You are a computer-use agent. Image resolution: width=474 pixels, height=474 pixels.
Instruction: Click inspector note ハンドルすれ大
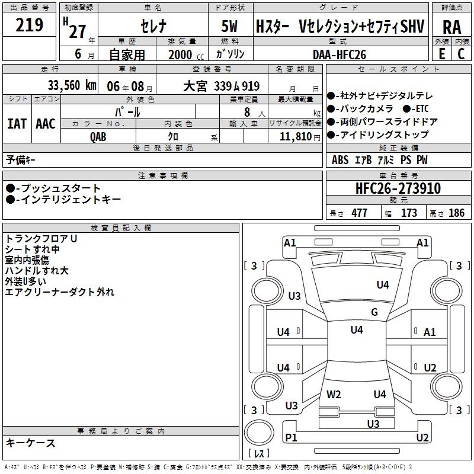click(37, 271)
